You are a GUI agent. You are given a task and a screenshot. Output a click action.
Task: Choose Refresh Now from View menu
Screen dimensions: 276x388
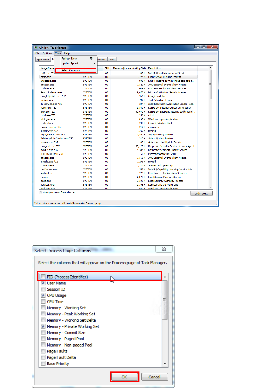click(x=76, y=59)
